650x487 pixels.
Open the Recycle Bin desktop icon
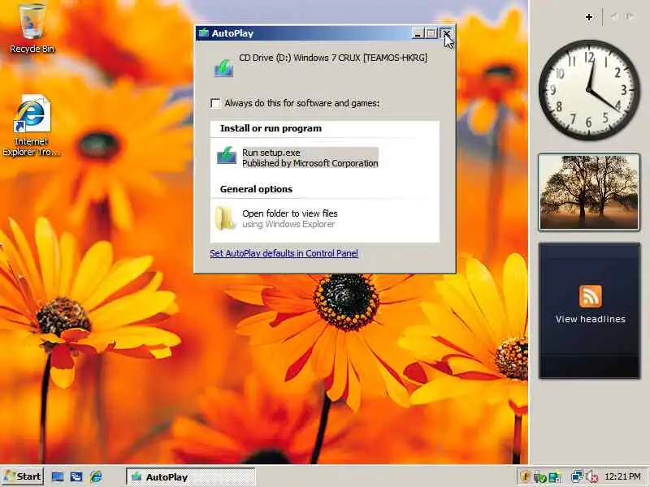[x=32, y=29]
